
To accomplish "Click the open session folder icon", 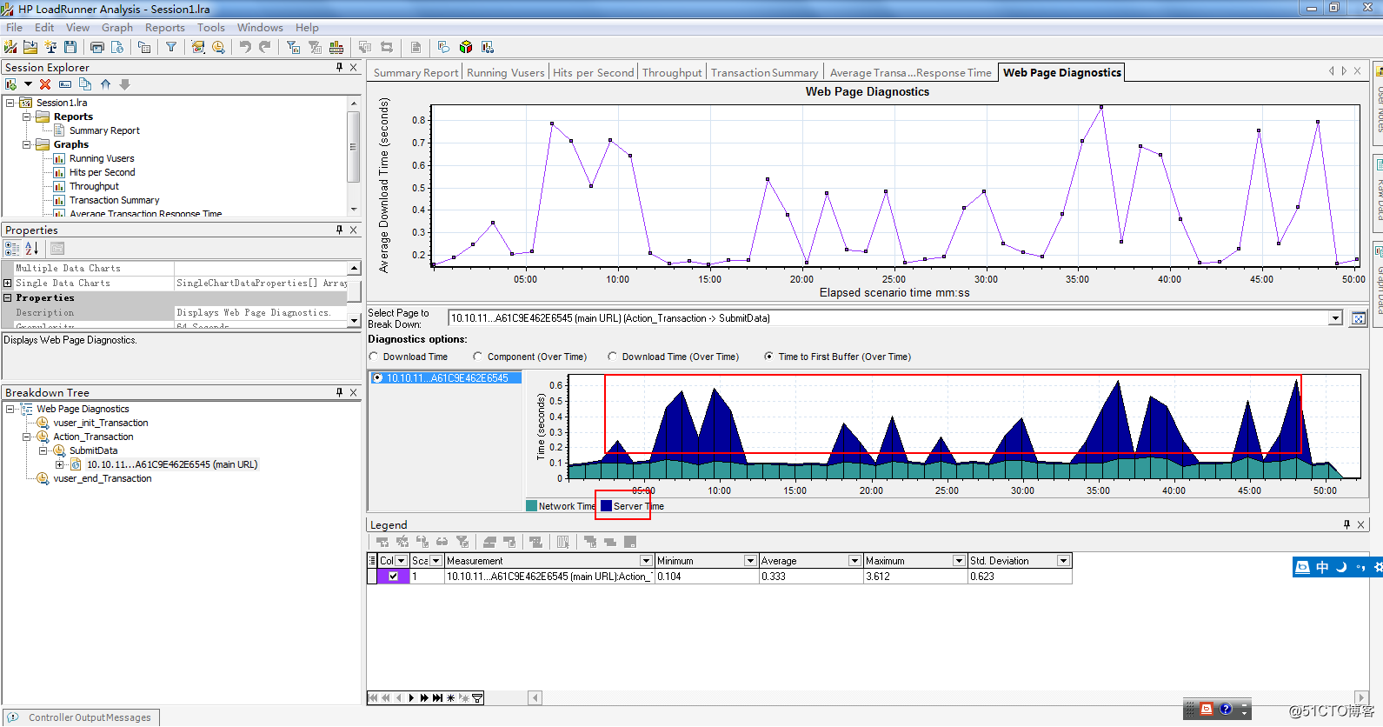I will [30, 47].
